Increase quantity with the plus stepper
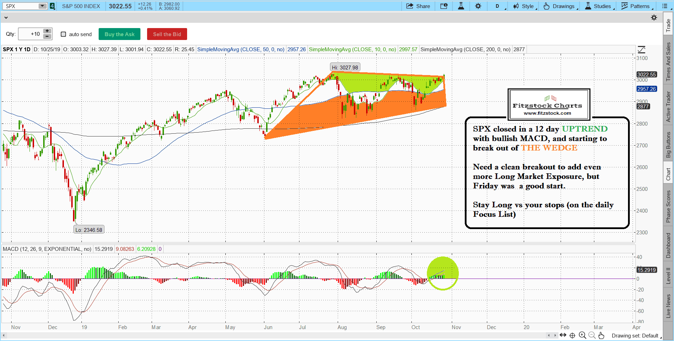Viewport: 674px width, 341px height. [x=47, y=31]
